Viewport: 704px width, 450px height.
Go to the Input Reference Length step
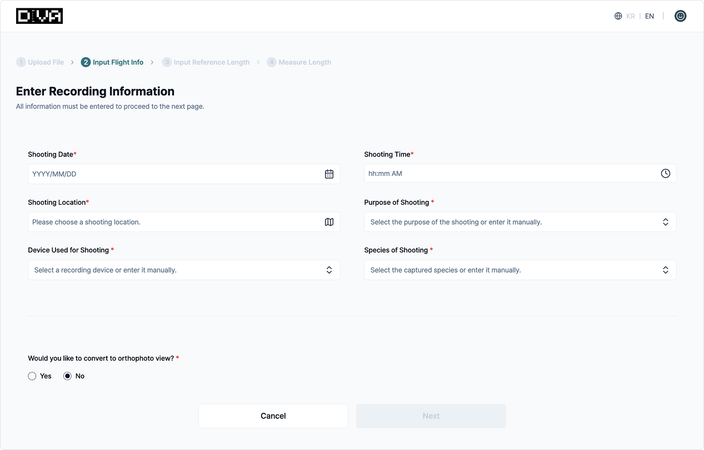coord(211,62)
